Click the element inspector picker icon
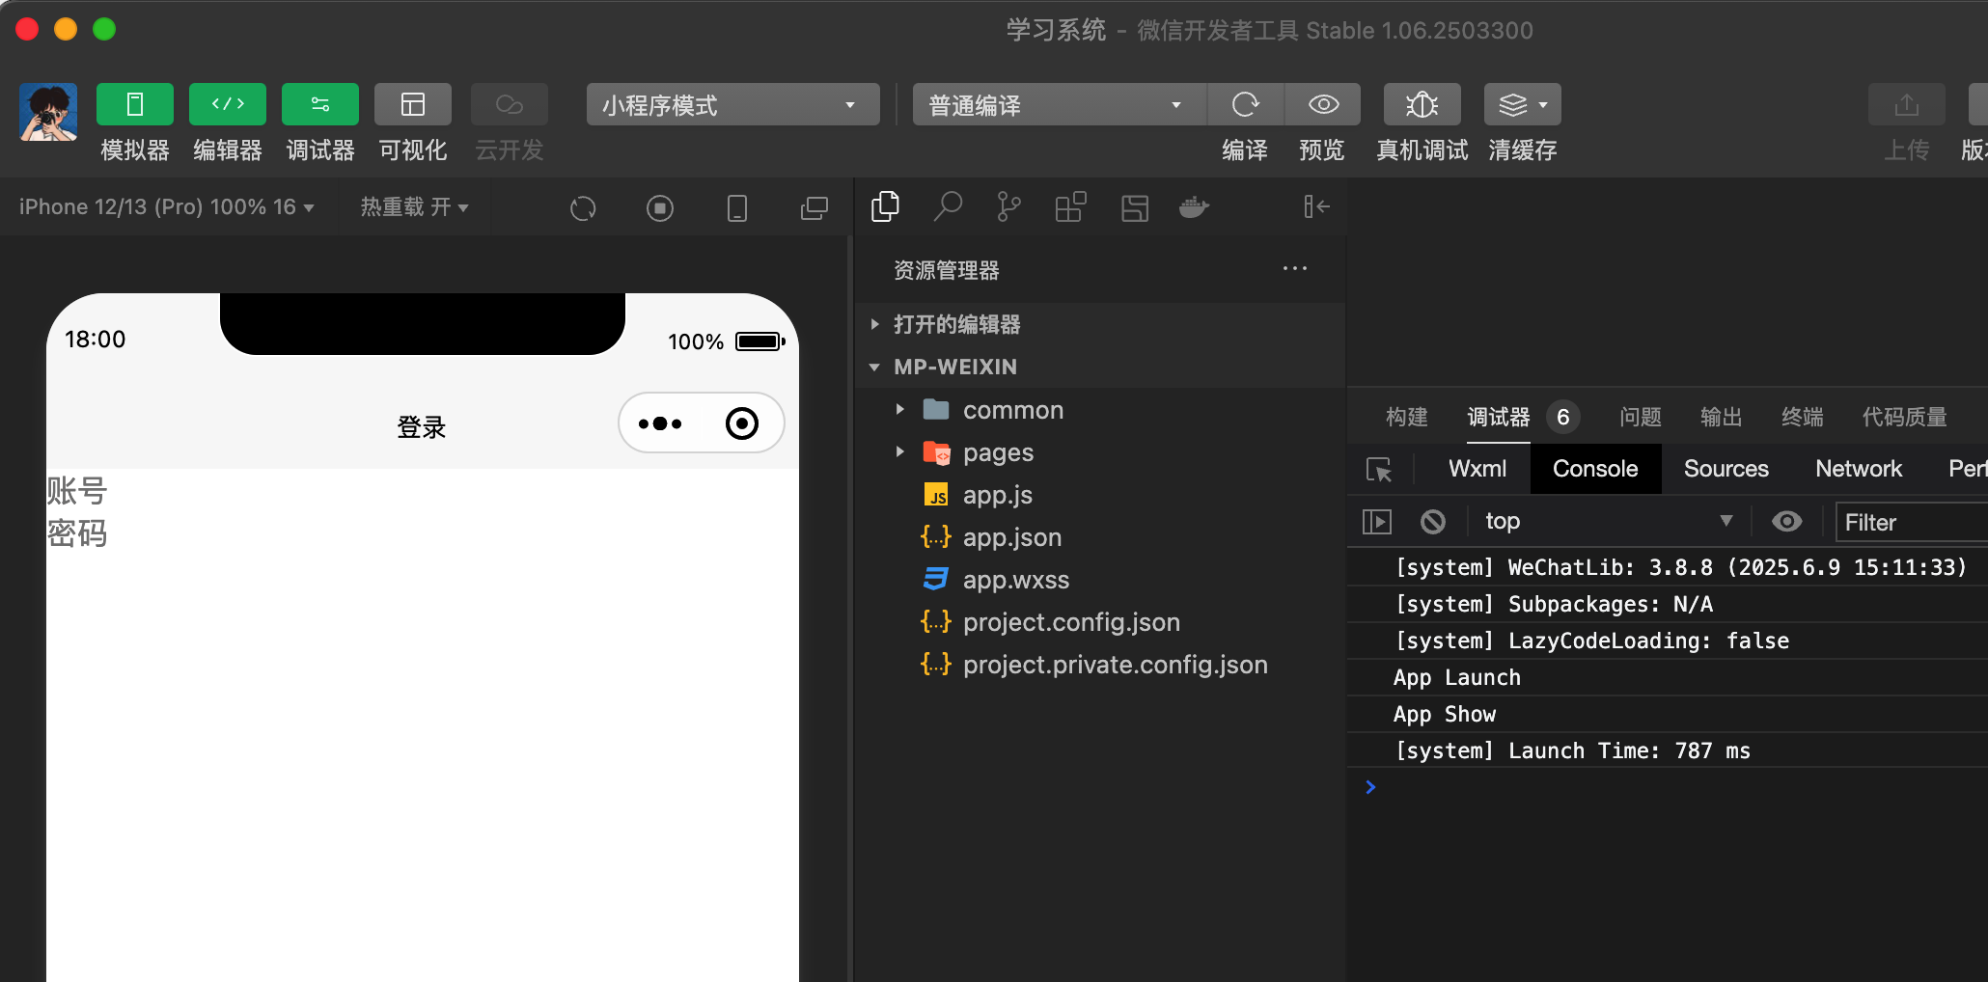The image size is (1988, 982). pyautogui.click(x=1379, y=469)
